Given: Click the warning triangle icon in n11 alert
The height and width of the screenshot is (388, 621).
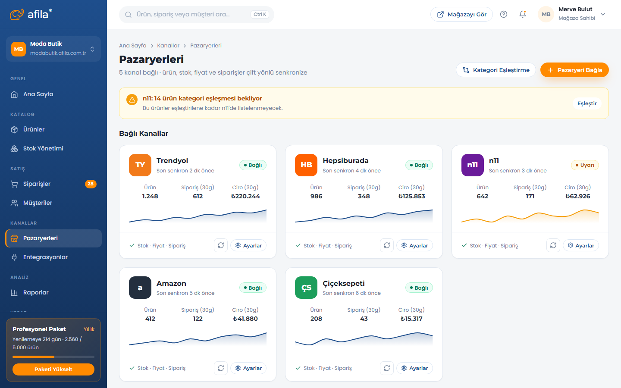Looking at the screenshot, I should [132, 100].
